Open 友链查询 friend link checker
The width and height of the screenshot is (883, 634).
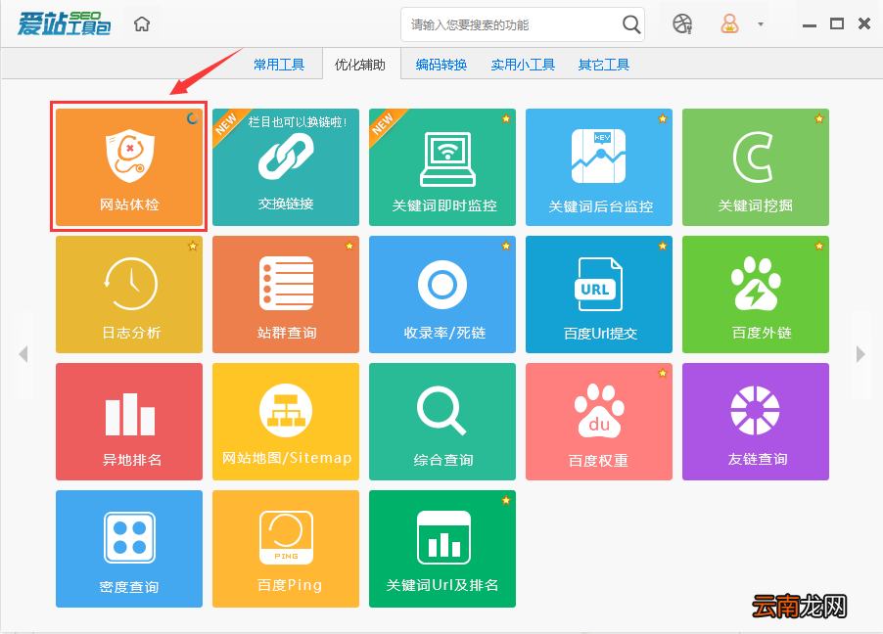click(755, 422)
